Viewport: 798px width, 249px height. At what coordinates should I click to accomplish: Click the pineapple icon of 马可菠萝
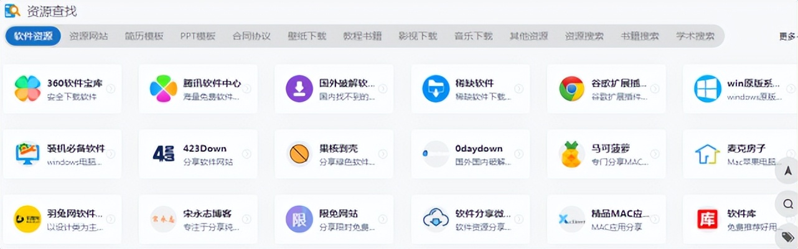tap(571, 154)
